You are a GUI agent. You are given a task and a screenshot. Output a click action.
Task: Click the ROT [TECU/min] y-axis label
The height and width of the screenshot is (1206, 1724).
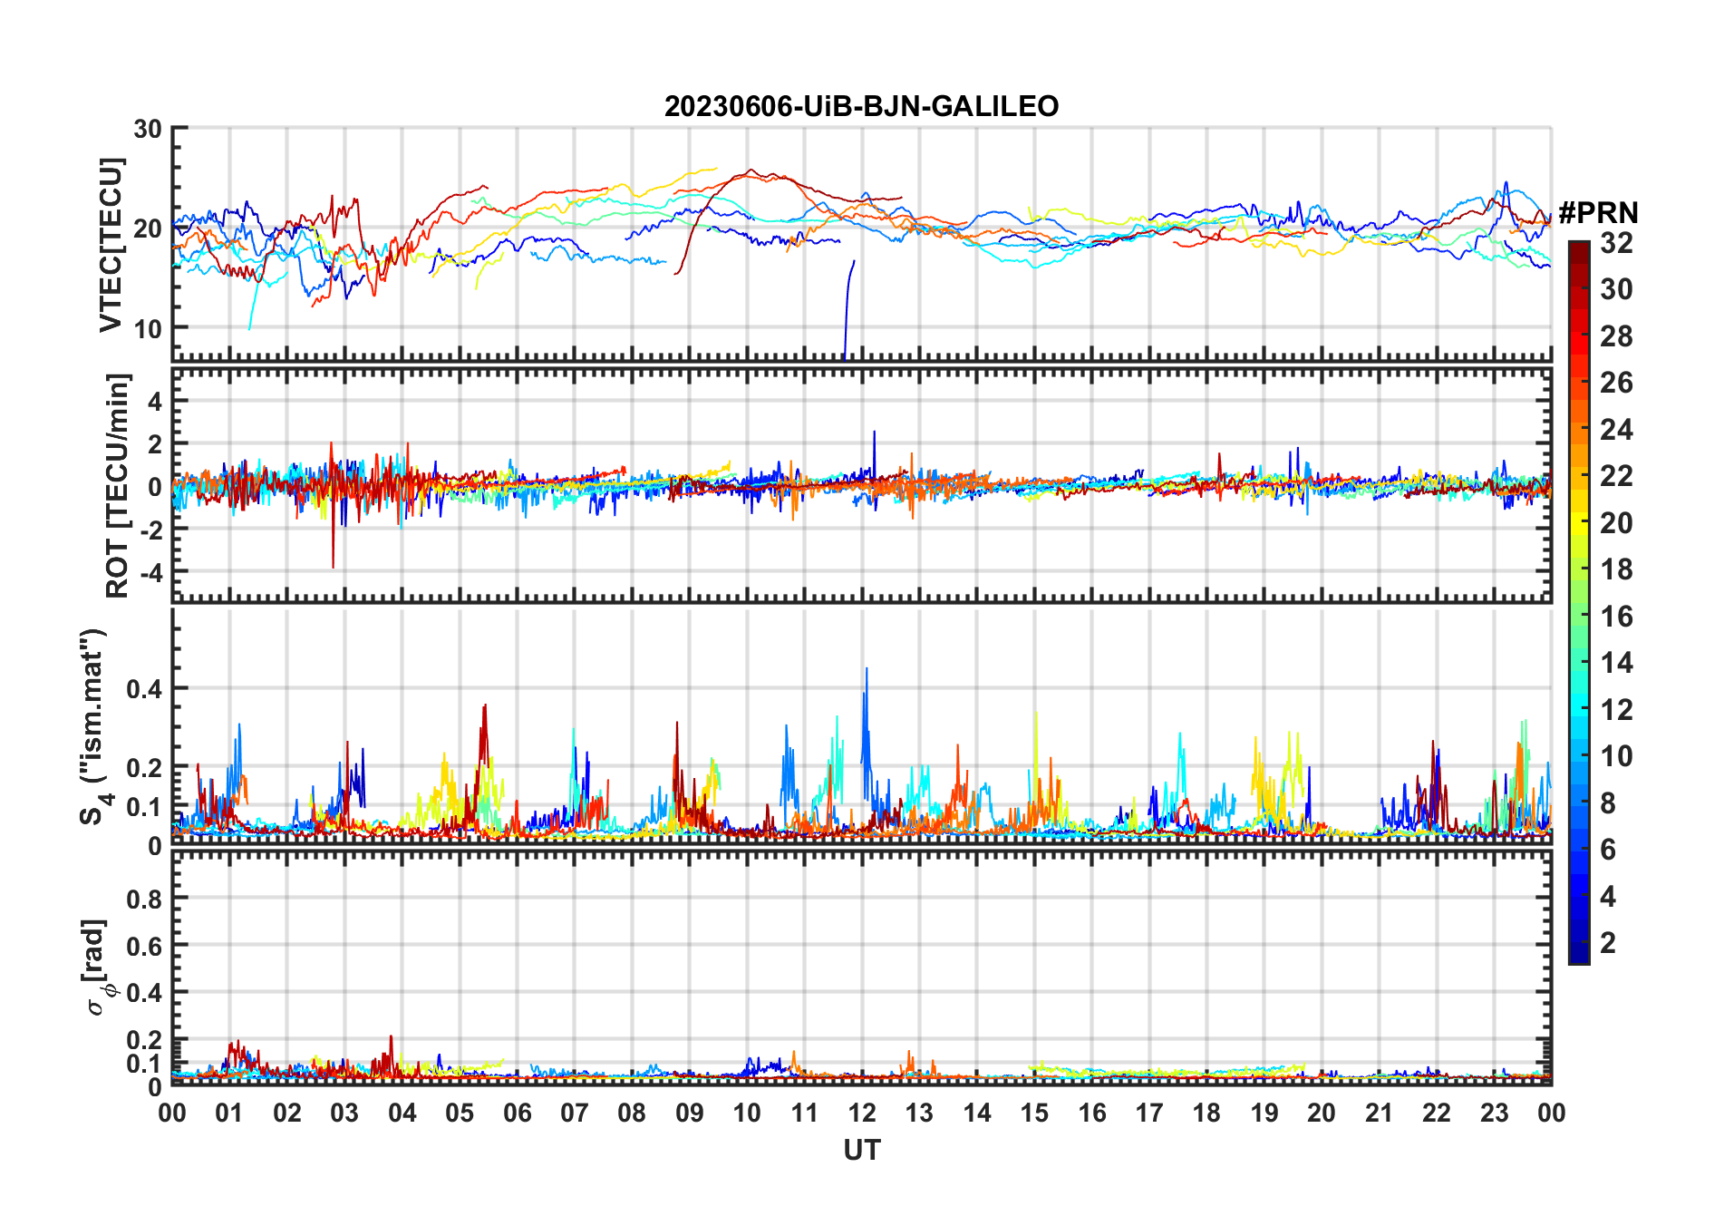pos(118,486)
